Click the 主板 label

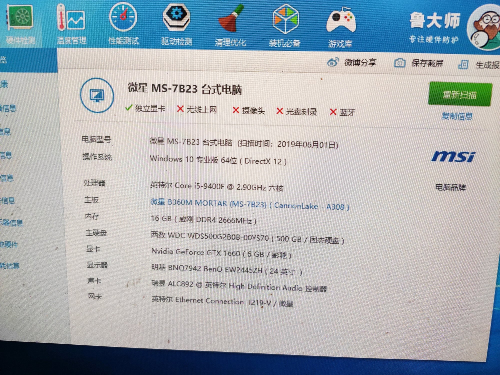[91, 200]
